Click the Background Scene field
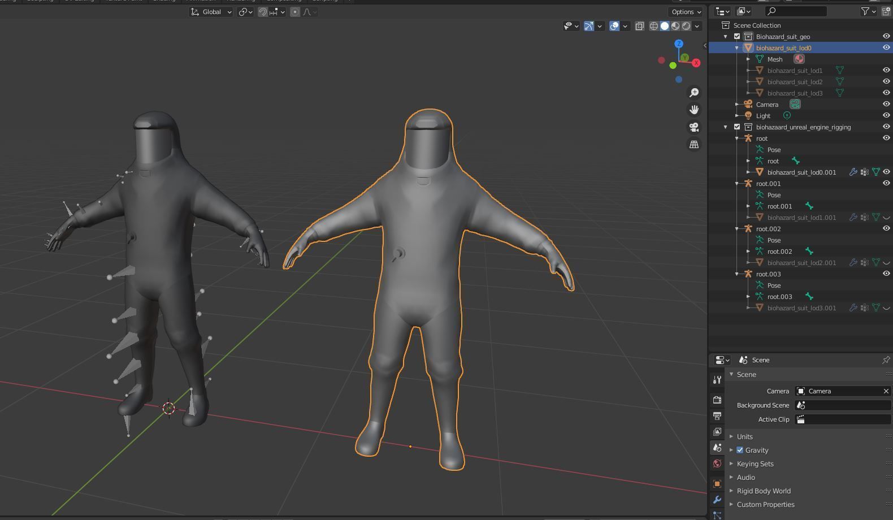 pos(843,405)
